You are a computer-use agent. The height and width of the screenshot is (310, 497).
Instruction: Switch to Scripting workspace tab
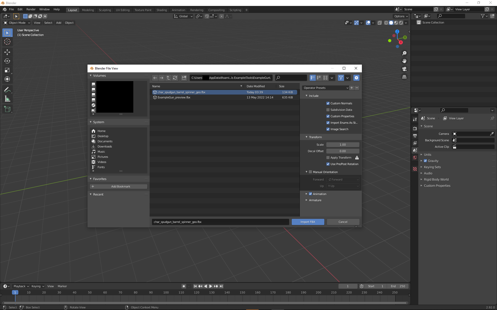coord(235,10)
